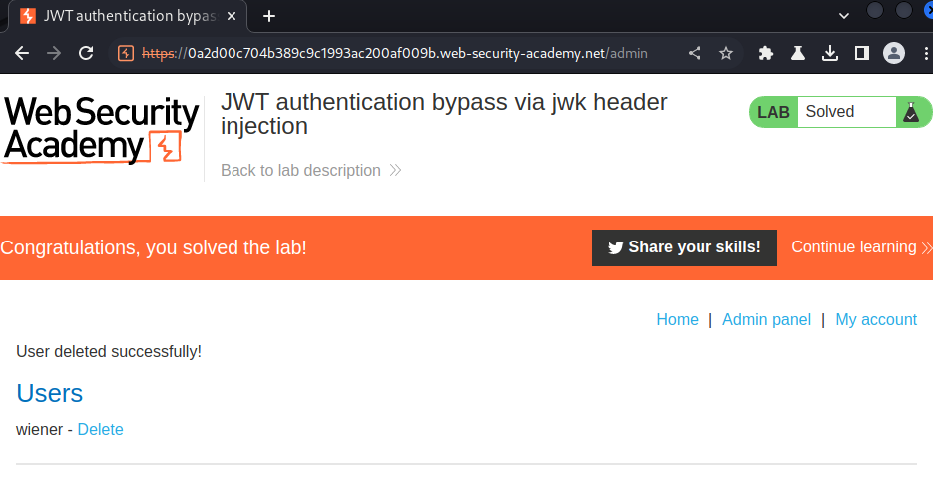Bookmark this page with the star icon
This screenshot has width=933, height=483.
725,53
